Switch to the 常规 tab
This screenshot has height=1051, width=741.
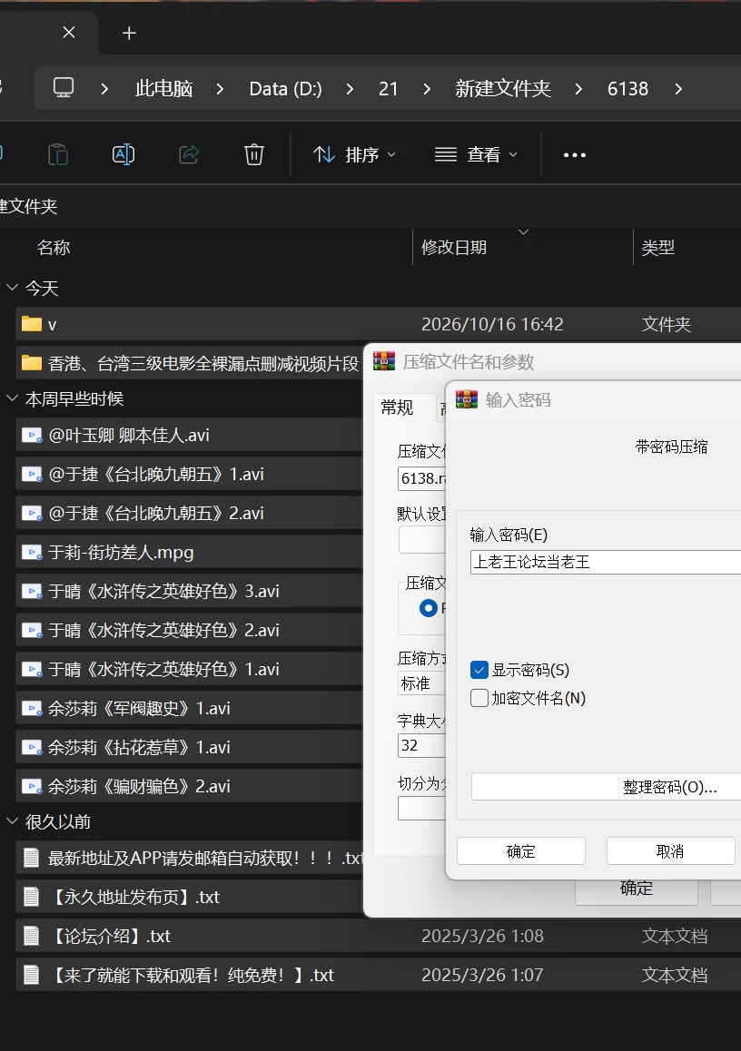(x=397, y=407)
